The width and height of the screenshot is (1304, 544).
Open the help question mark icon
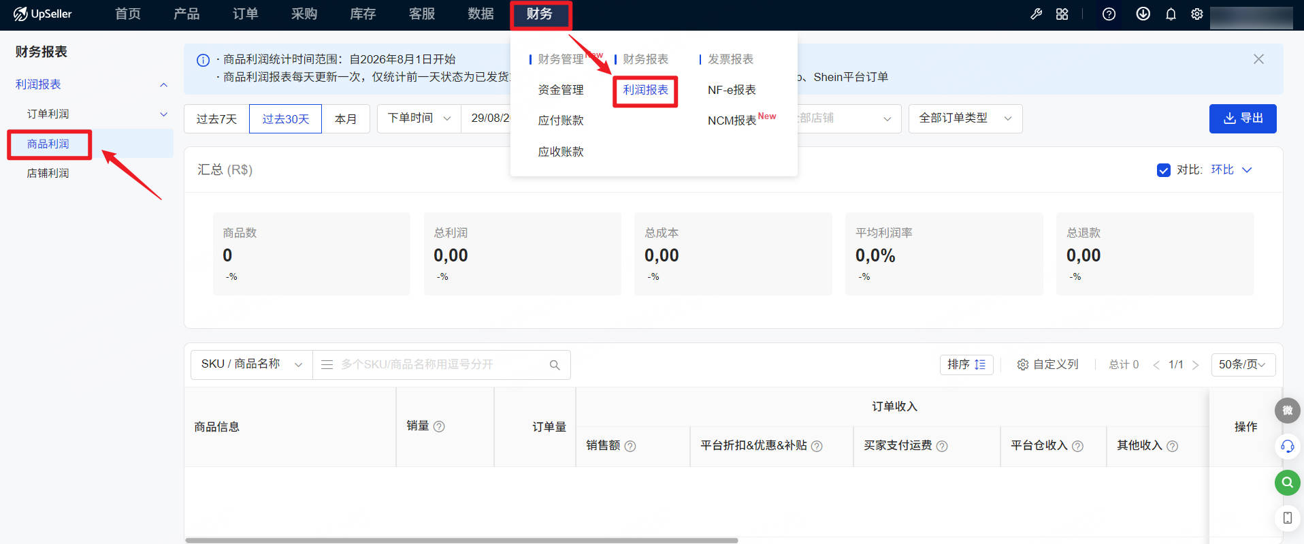tap(1109, 14)
